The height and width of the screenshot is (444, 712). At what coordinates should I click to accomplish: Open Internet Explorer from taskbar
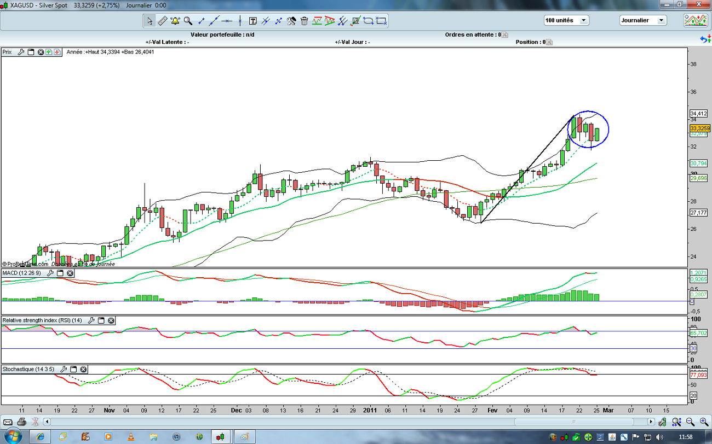[40, 436]
